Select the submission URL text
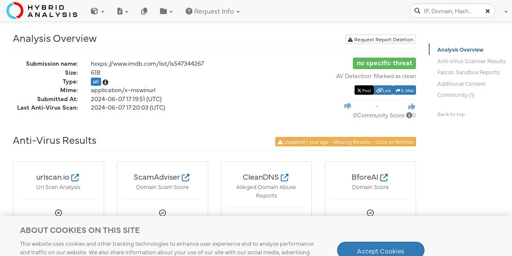Viewport: 512px width, 256px height. tap(147, 64)
